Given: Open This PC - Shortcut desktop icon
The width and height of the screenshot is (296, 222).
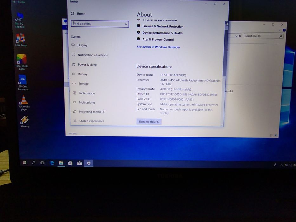Looking at the screenshot, I should (19, 20).
